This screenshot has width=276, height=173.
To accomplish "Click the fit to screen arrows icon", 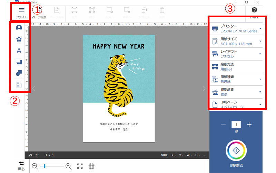I will point(80,166).
